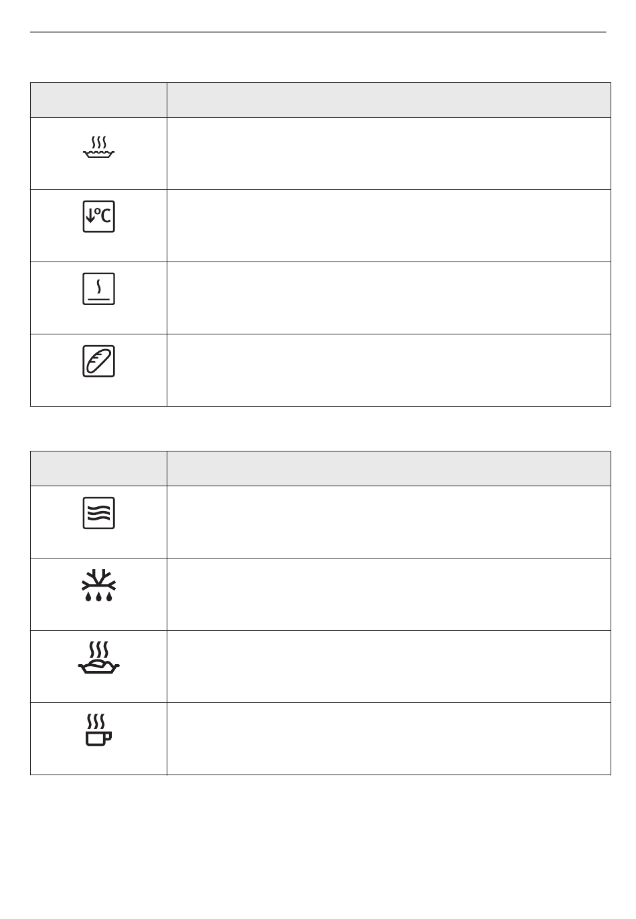Select the bread loaf baking icon
The width and height of the screenshot is (636, 919).
[98, 361]
